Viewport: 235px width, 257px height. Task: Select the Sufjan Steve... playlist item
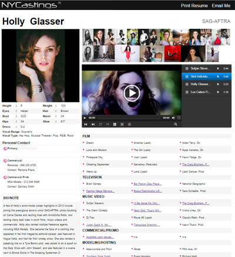(x=207, y=68)
